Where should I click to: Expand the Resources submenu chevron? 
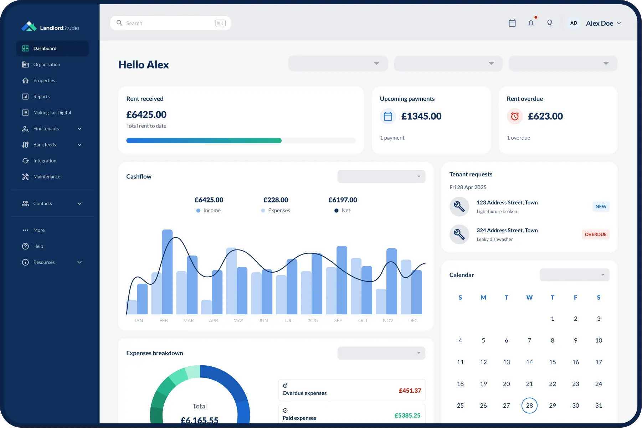pos(79,262)
